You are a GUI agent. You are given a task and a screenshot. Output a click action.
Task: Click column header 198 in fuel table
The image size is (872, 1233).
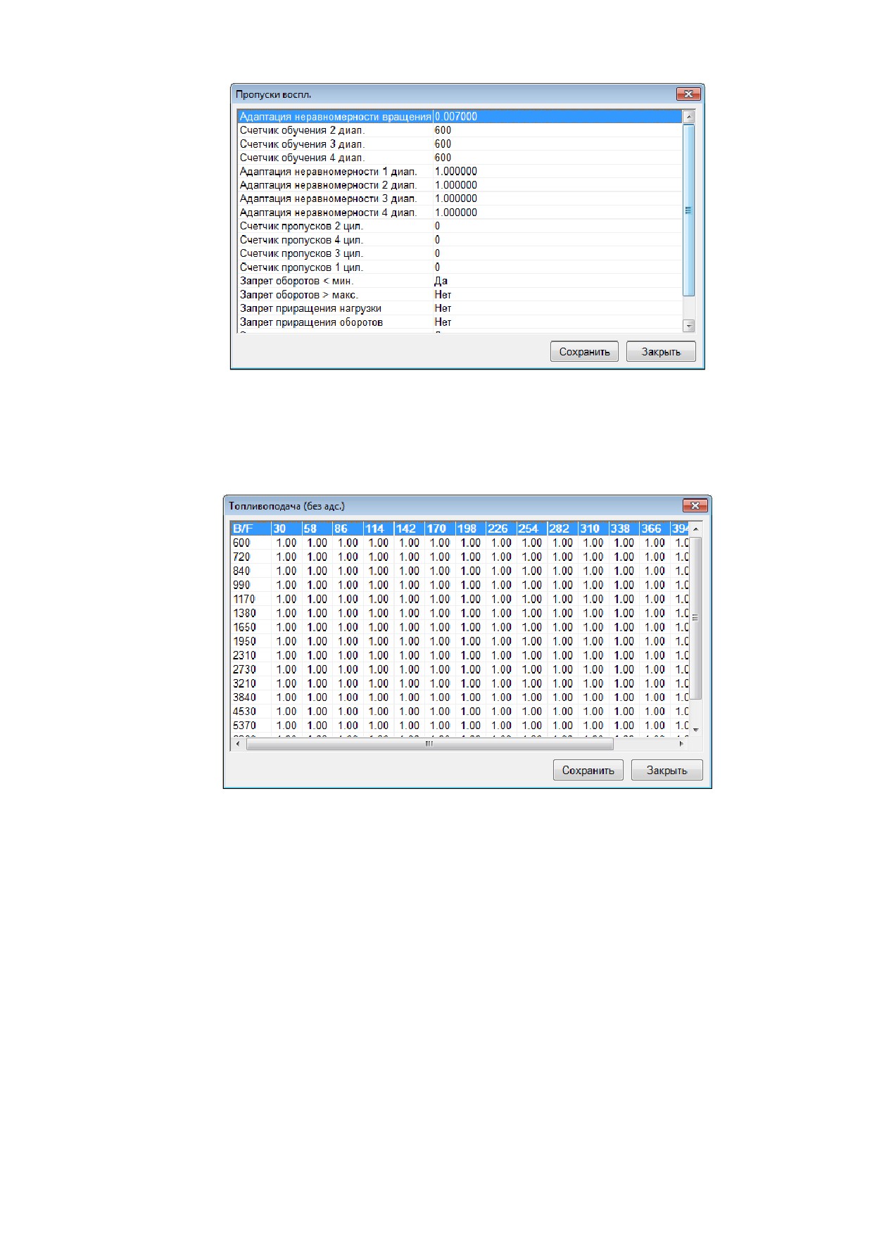pos(471,529)
